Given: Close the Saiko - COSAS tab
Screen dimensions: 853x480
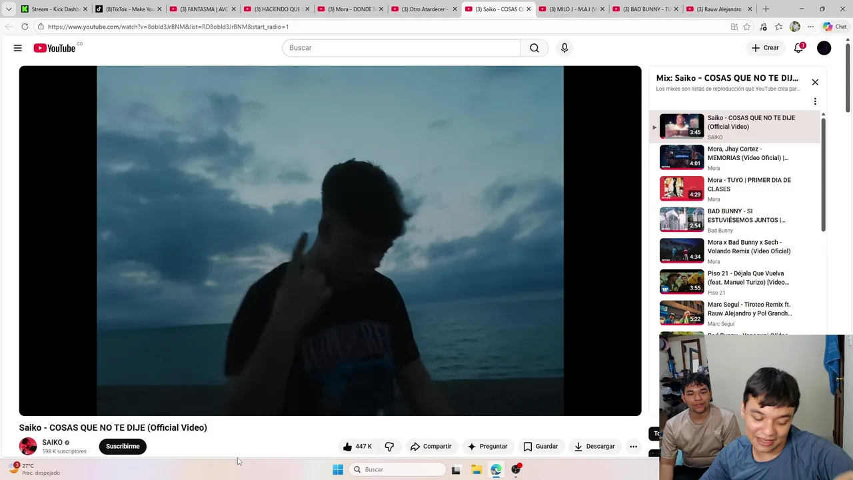Looking at the screenshot, I should (x=528, y=9).
